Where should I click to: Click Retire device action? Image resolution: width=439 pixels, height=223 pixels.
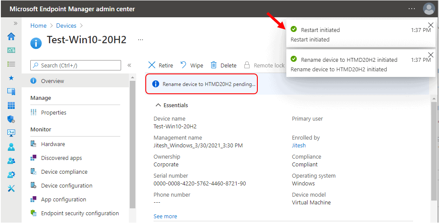160,65
